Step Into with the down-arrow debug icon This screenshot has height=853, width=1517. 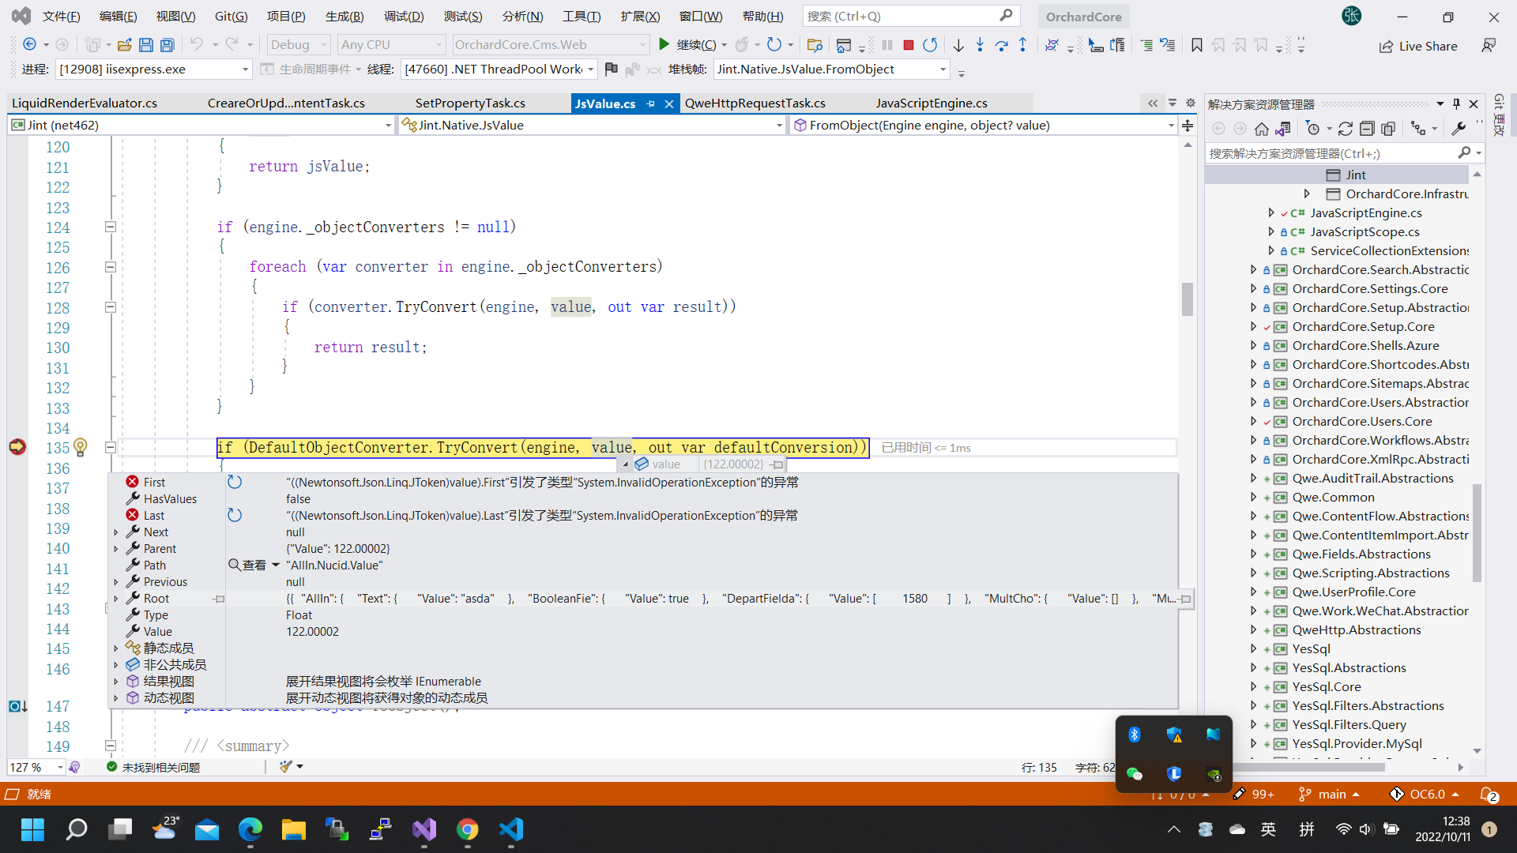(x=980, y=45)
